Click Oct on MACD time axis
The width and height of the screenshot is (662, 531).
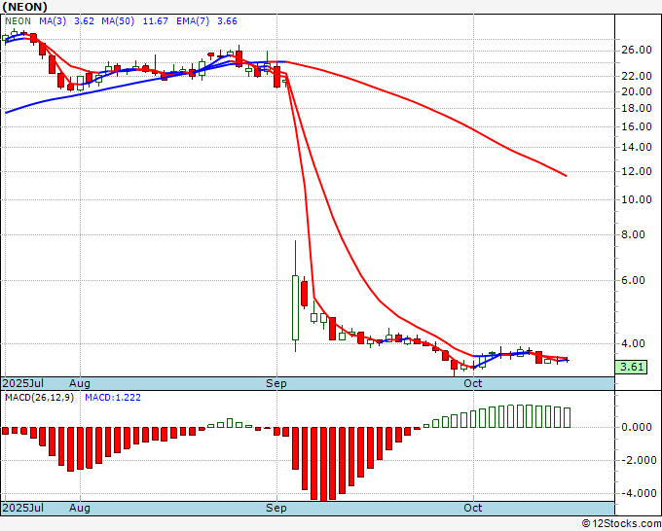click(472, 508)
